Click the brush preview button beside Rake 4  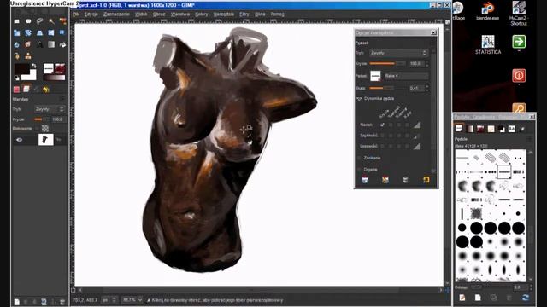[375, 76]
